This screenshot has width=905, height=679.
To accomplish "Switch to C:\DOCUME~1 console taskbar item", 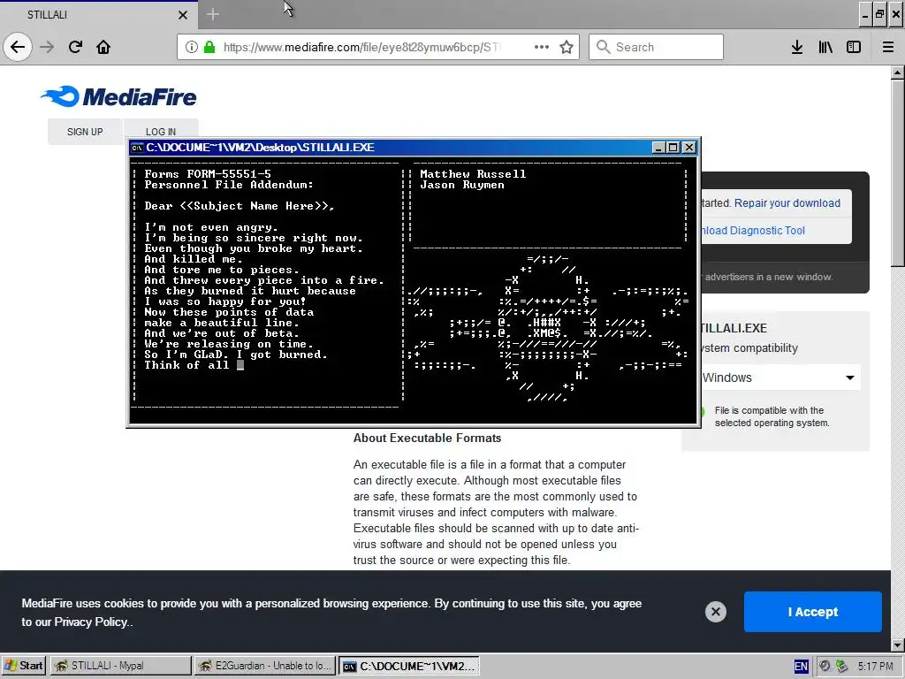I will [409, 666].
